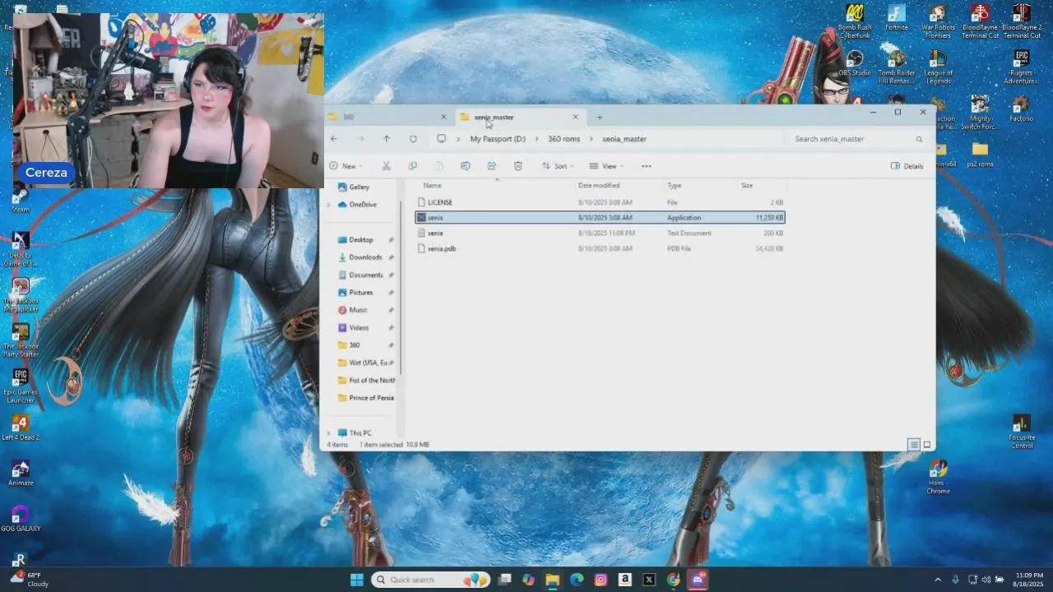Click the search magnifier icon
1053x592 pixels.
coord(919,139)
